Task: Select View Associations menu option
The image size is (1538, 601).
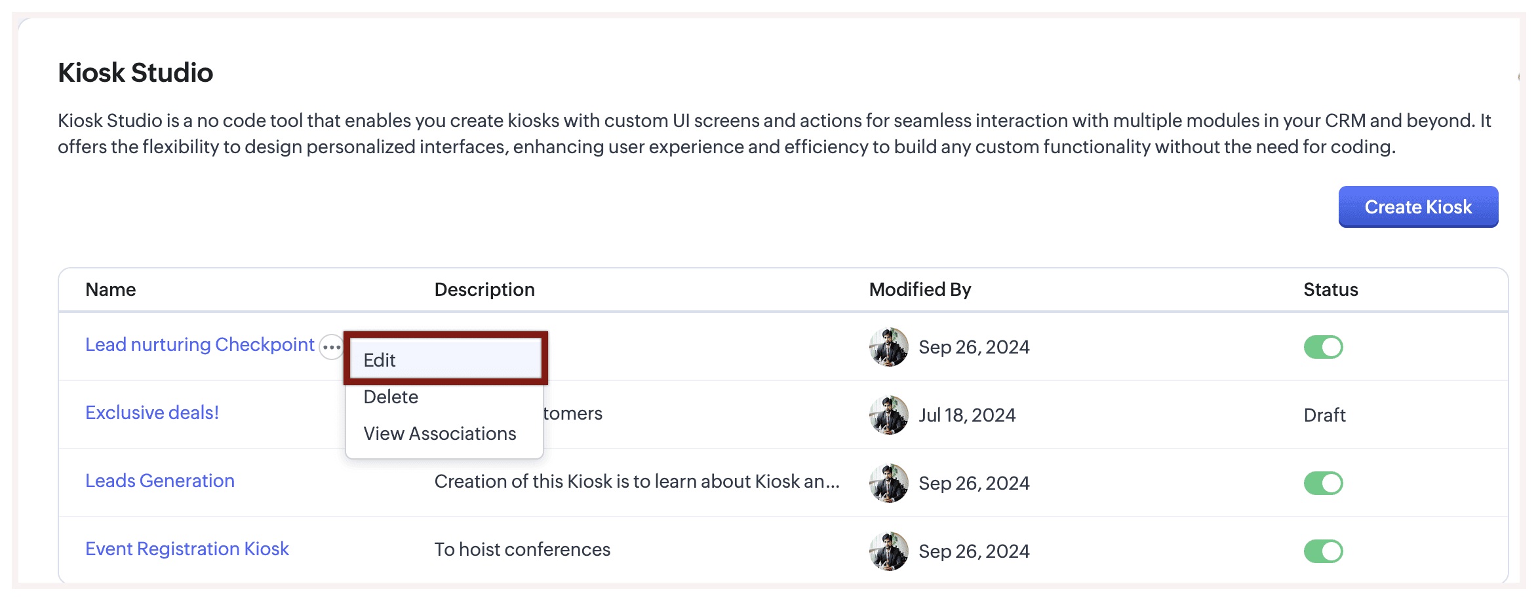Action: click(440, 433)
